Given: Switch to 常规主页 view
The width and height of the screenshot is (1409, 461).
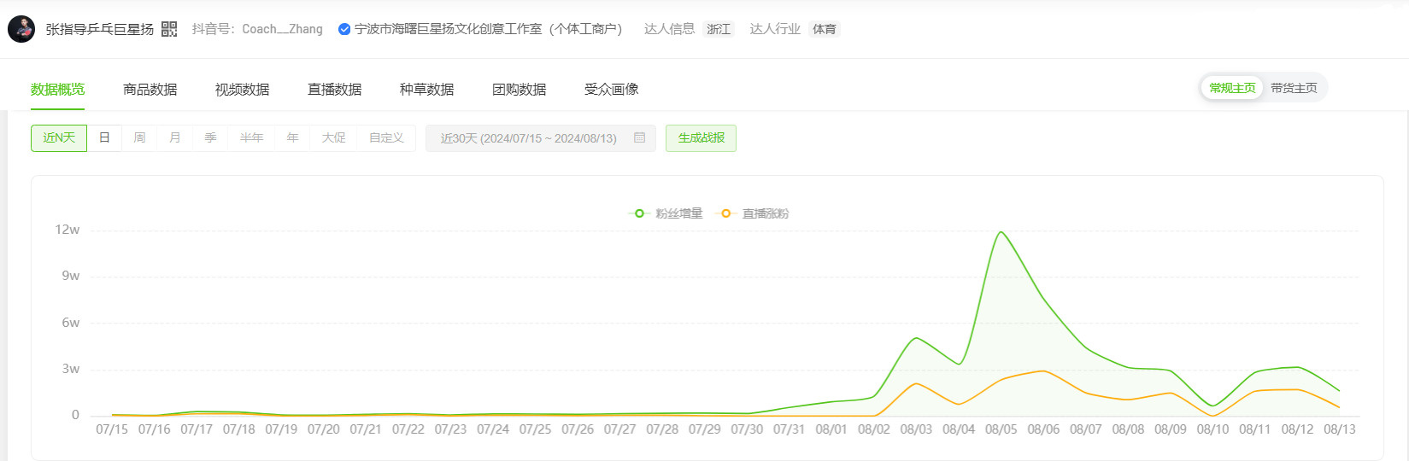Looking at the screenshot, I should coord(1232,88).
